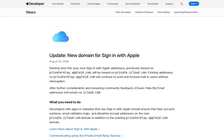The height and width of the screenshot is (140, 224).
Task: Click the News section heading
Action: tap(31, 12)
